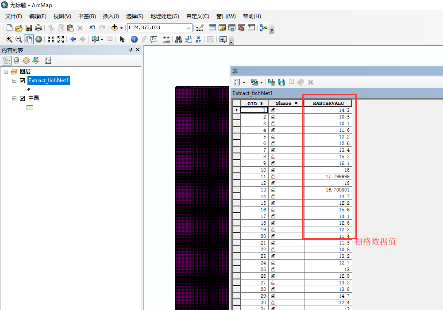Open the Find binoculars tool

(178, 39)
